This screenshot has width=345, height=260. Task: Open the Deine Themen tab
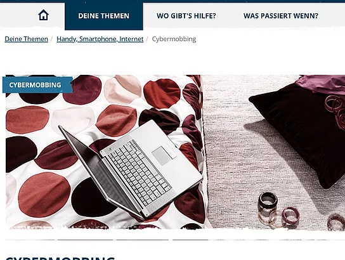click(104, 16)
